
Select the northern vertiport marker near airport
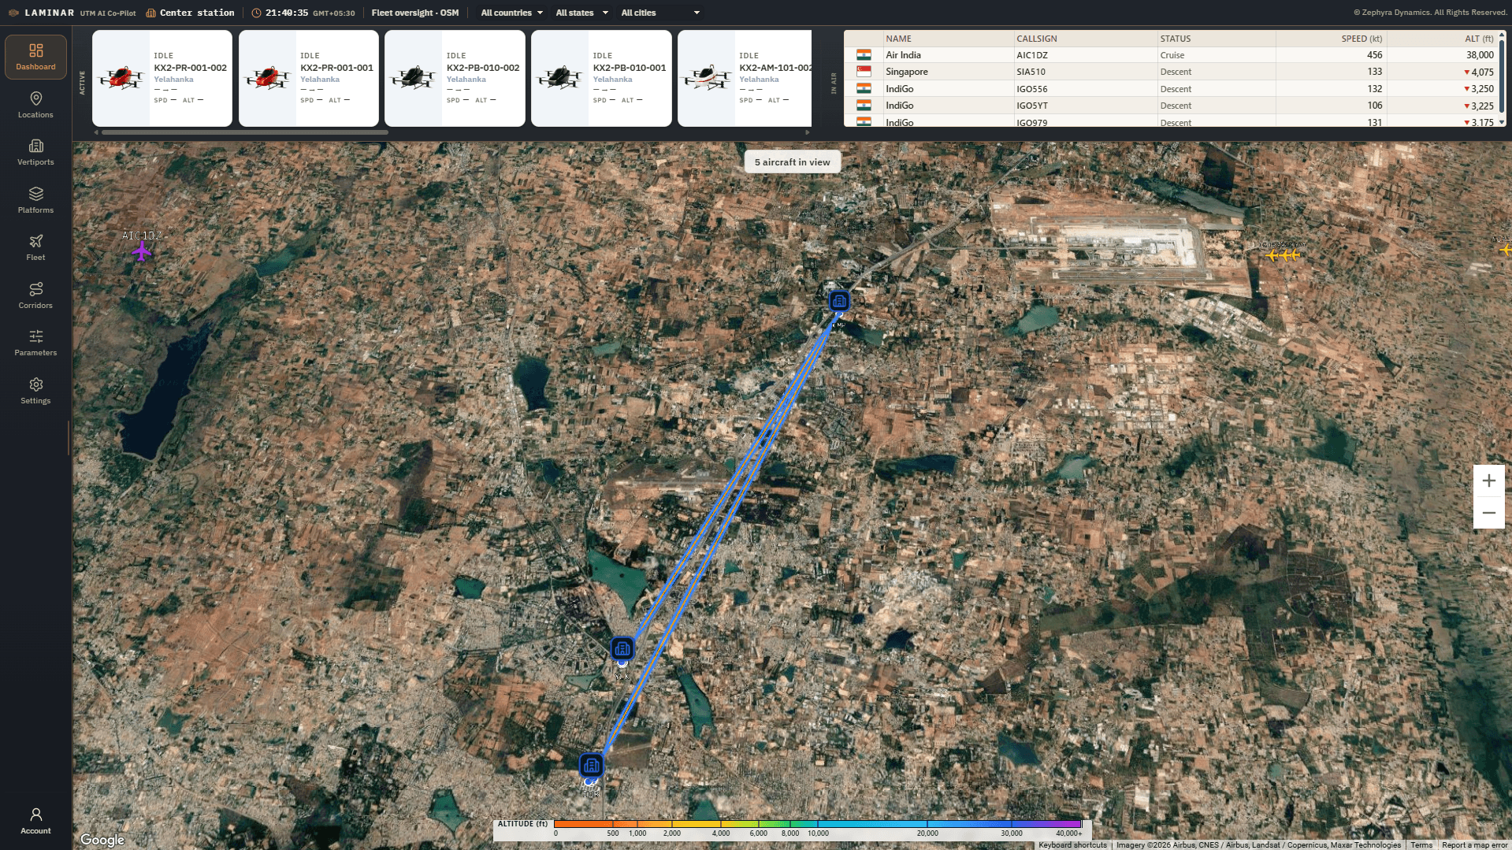(x=839, y=300)
